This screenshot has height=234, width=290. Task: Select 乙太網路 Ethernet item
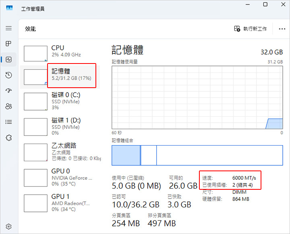60,152
